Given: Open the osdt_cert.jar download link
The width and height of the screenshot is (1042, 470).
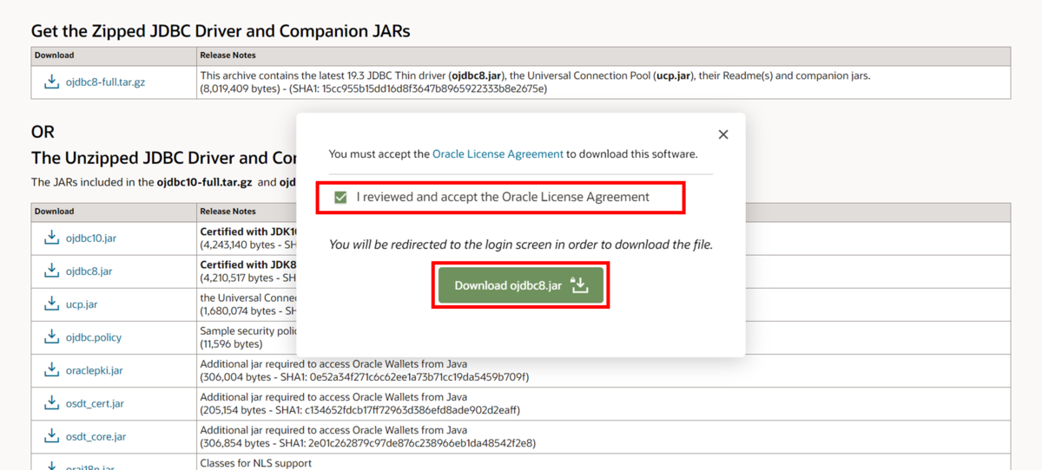Looking at the screenshot, I should pos(96,403).
